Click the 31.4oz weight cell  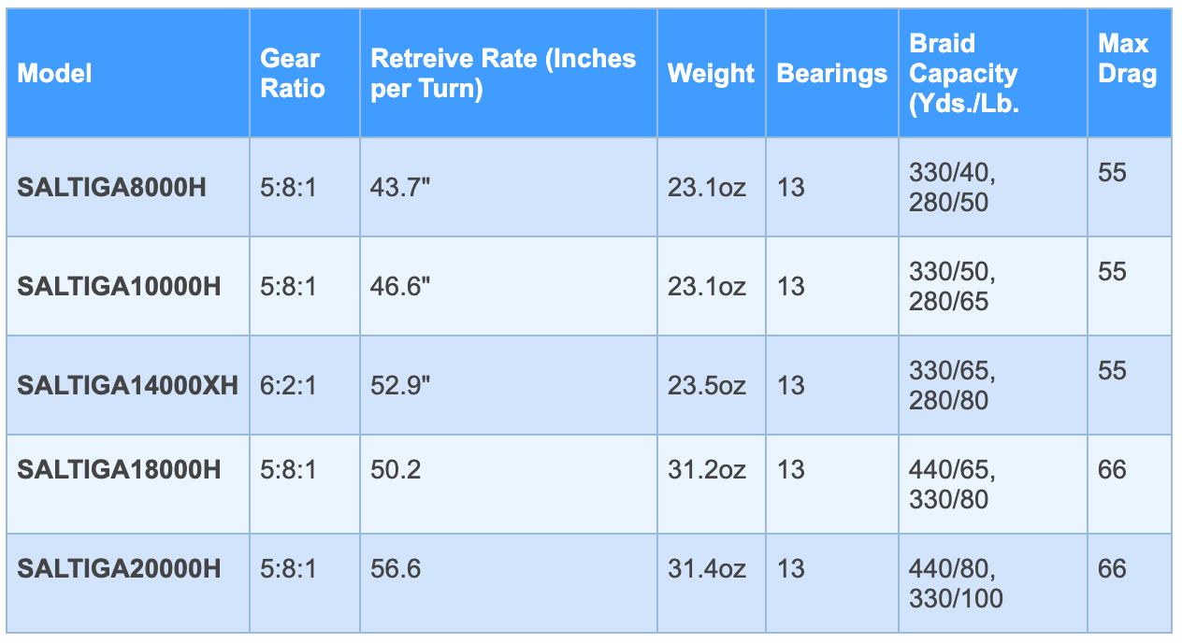point(706,568)
